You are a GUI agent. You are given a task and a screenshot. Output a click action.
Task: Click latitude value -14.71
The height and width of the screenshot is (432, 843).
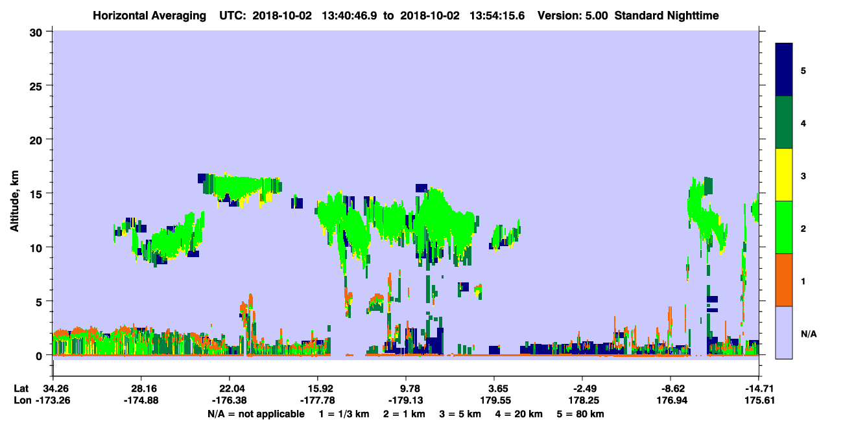click(759, 389)
